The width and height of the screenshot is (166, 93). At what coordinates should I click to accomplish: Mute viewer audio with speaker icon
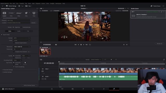(x=56, y=45)
